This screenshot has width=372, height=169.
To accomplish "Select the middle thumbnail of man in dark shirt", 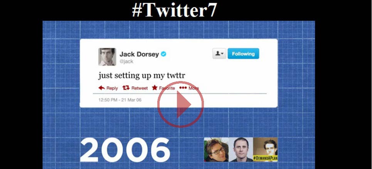I will pos(241,150).
